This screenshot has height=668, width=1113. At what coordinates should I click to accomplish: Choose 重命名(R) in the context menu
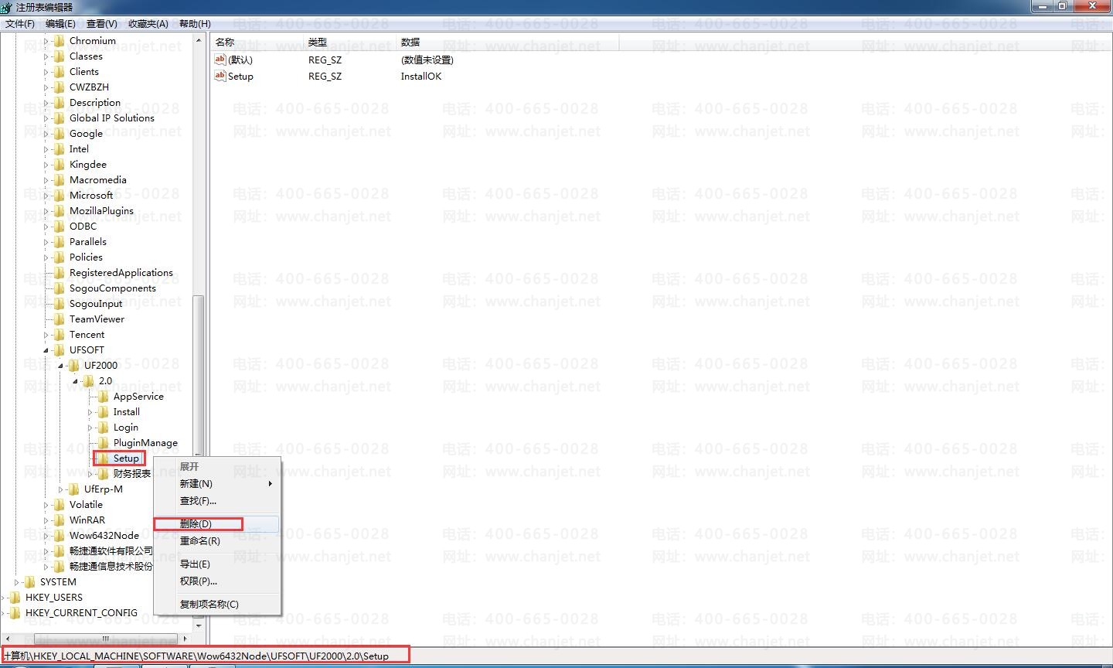tap(217, 541)
